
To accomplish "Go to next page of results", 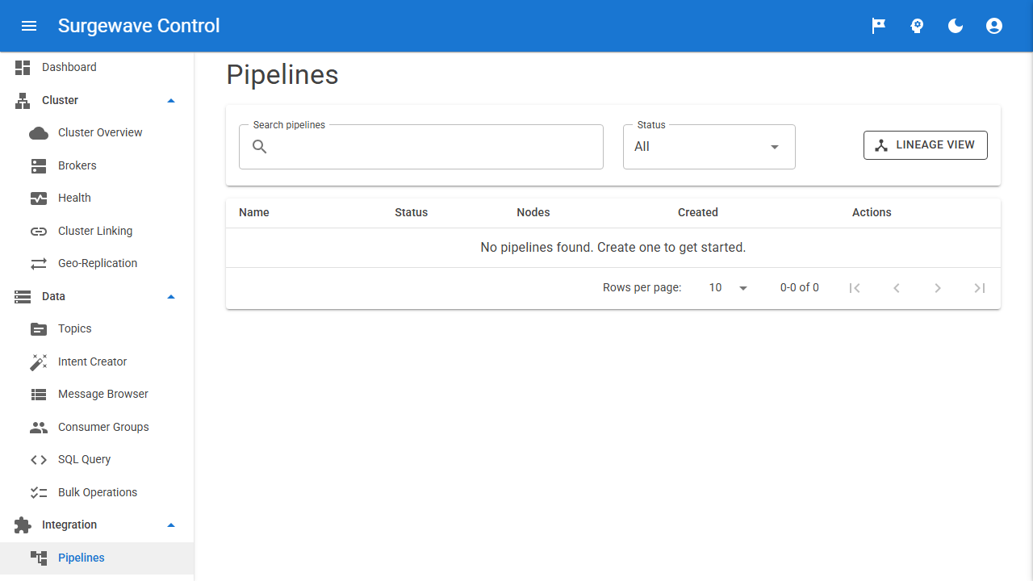I will 938,288.
